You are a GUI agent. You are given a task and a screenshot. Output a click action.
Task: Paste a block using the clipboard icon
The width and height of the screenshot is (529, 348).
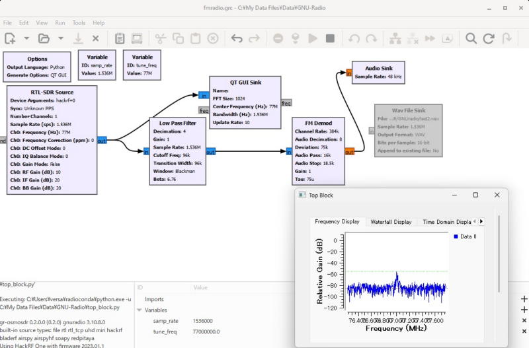tap(195, 38)
